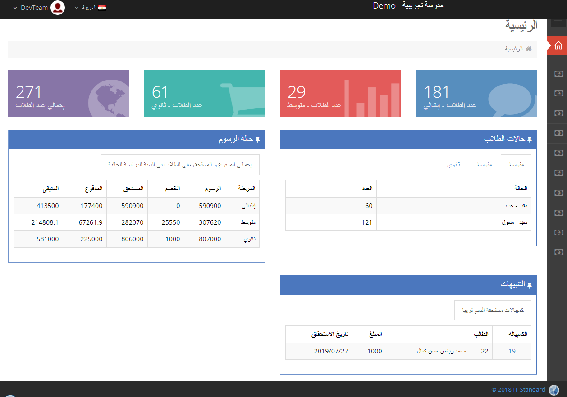Viewport: 567px width, 397px height.
Task: Click the footer globe icon near IT-Standard
Action: tap(554, 390)
